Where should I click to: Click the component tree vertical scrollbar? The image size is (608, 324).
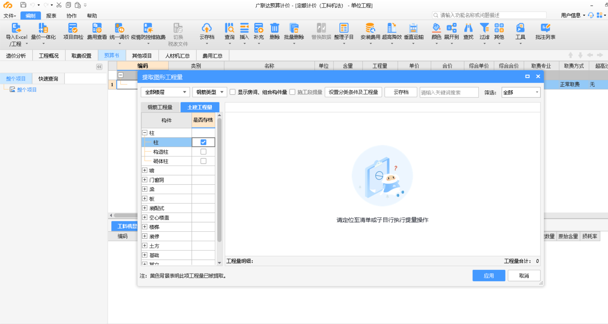219,180
